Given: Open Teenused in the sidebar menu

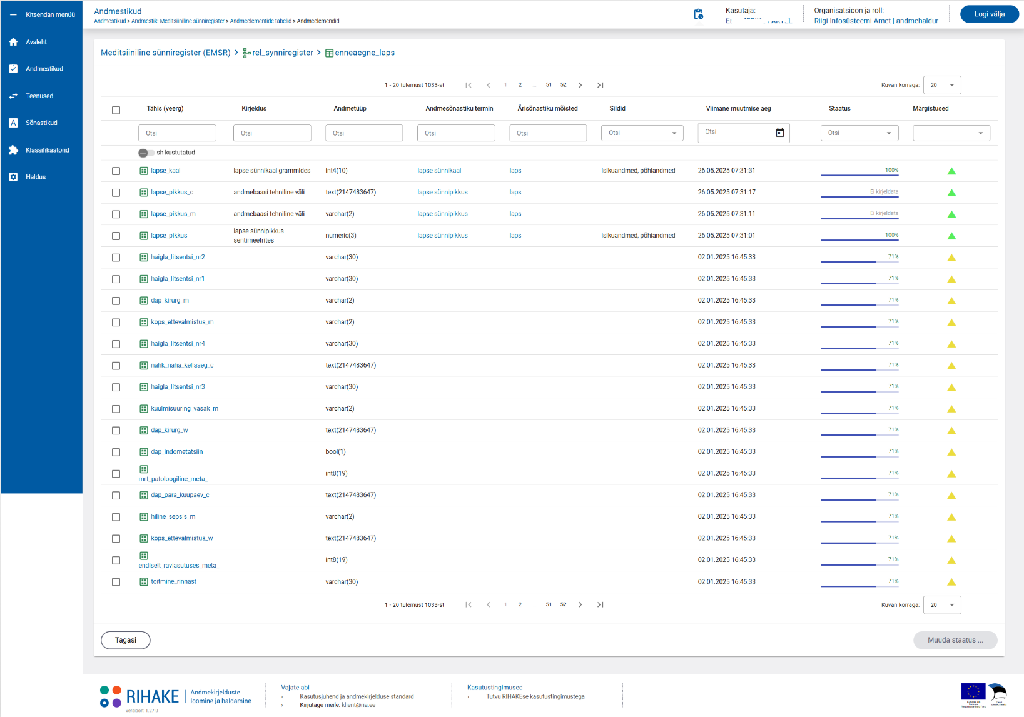Looking at the screenshot, I should (39, 96).
